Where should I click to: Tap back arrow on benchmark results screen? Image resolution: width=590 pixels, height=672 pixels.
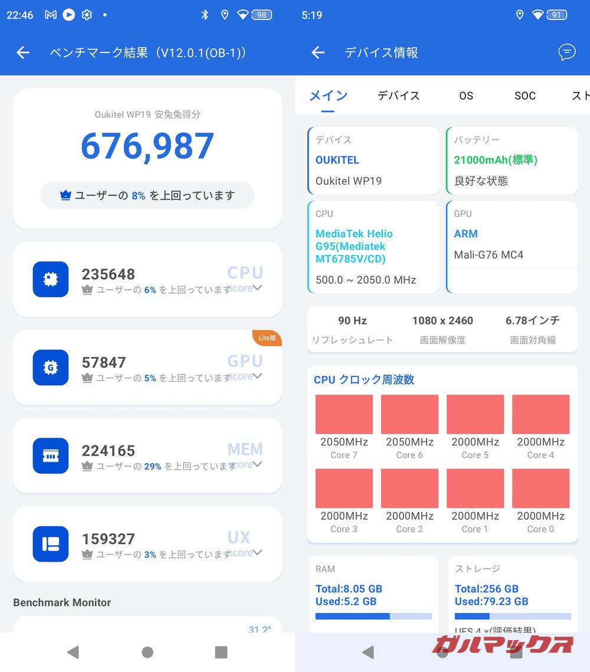pyautogui.click(x=22, y=53)
